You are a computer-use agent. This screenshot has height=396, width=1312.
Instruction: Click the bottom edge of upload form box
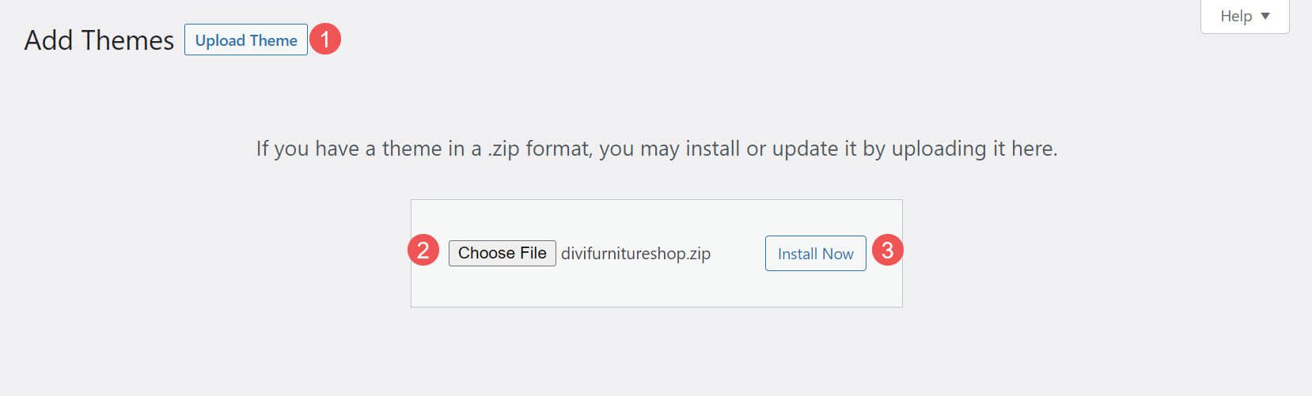(656, 306)
